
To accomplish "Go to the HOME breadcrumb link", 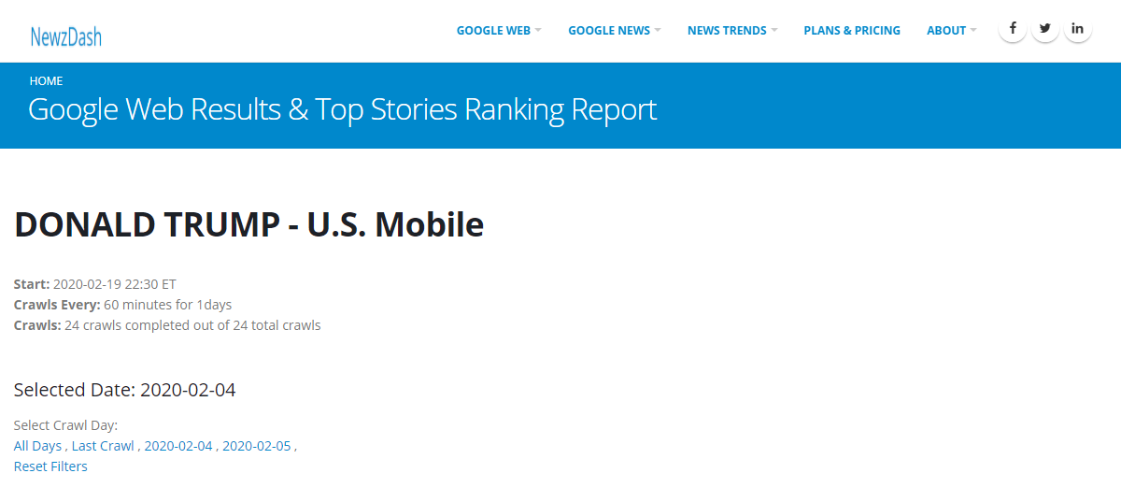I will (x=47, y=81).
